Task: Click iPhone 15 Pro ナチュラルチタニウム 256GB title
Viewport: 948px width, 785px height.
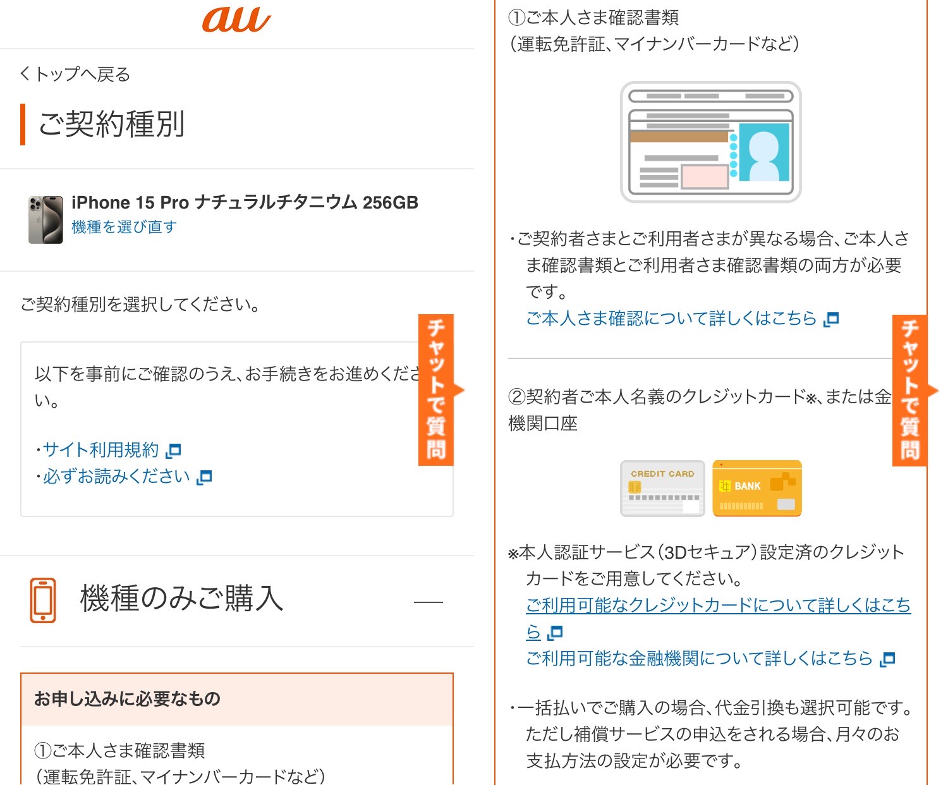Action: coord(245,202)
